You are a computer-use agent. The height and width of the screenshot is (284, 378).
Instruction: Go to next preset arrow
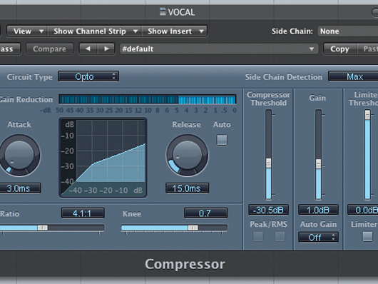tap(106, 49)
